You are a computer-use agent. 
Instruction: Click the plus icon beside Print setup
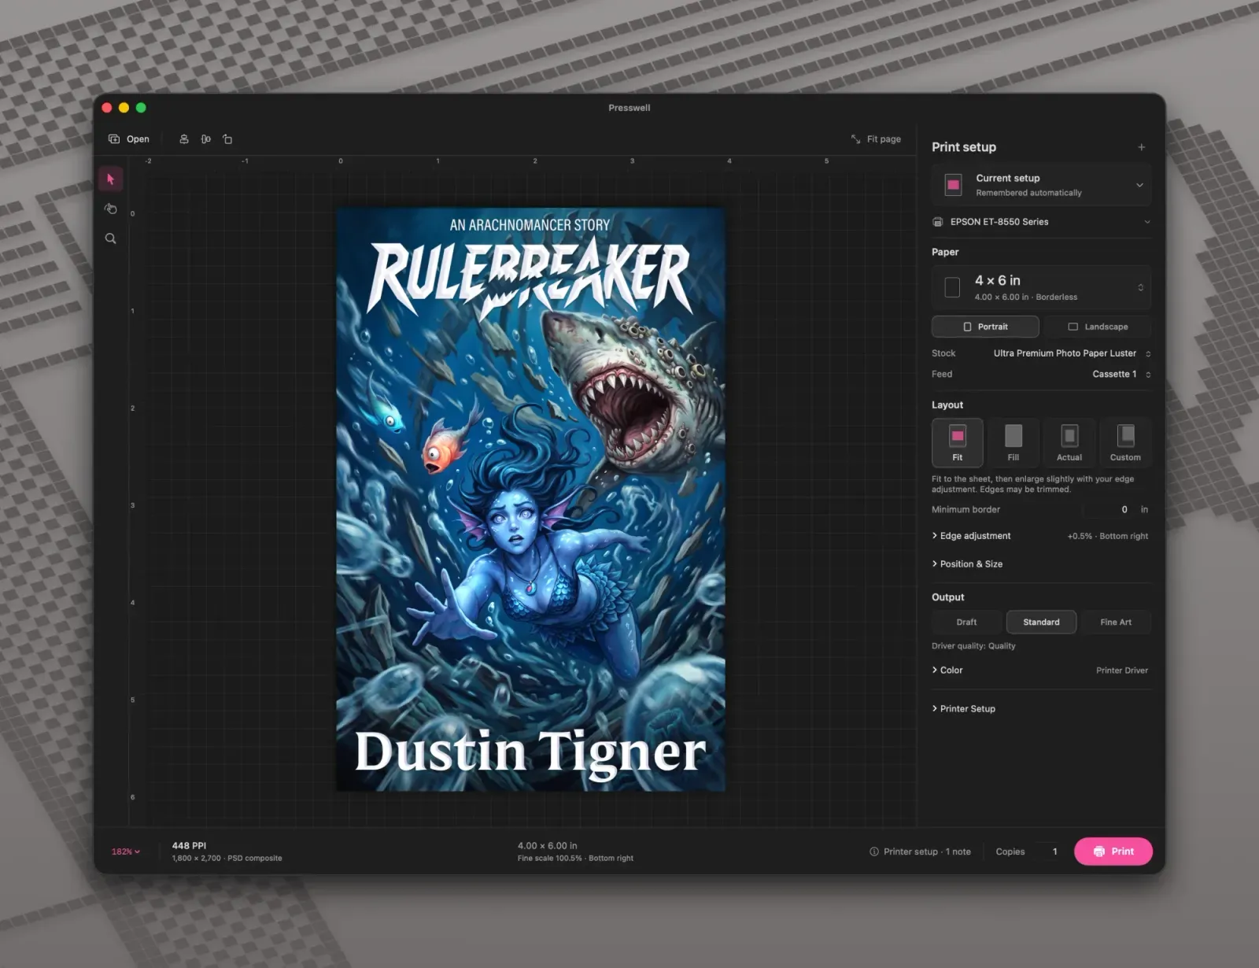1141,147
